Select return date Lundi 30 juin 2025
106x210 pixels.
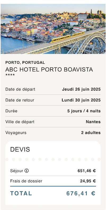tap(81, 100)
